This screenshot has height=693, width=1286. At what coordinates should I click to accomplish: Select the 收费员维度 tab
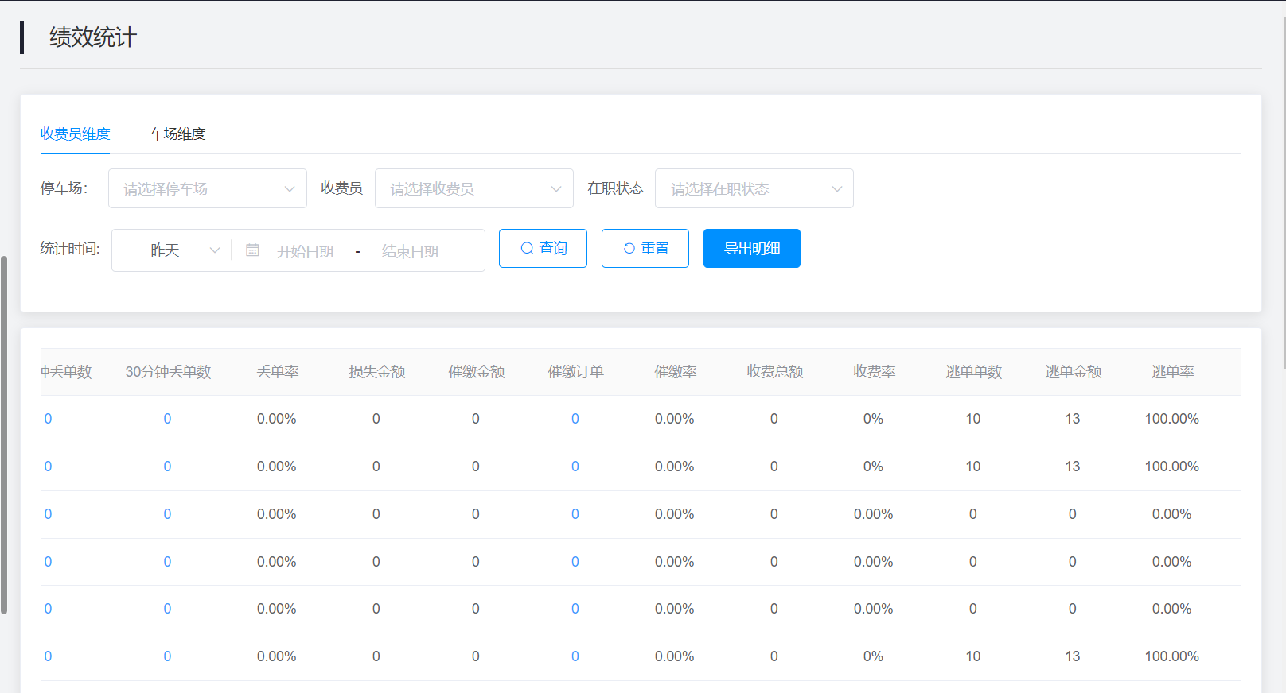tap(76, 134)
